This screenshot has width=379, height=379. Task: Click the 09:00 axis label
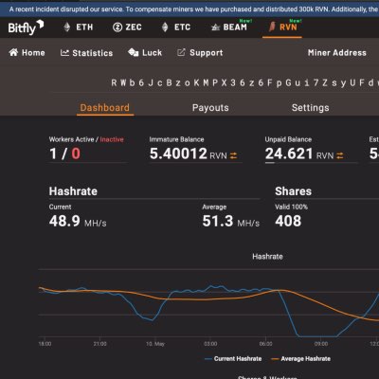321,344
